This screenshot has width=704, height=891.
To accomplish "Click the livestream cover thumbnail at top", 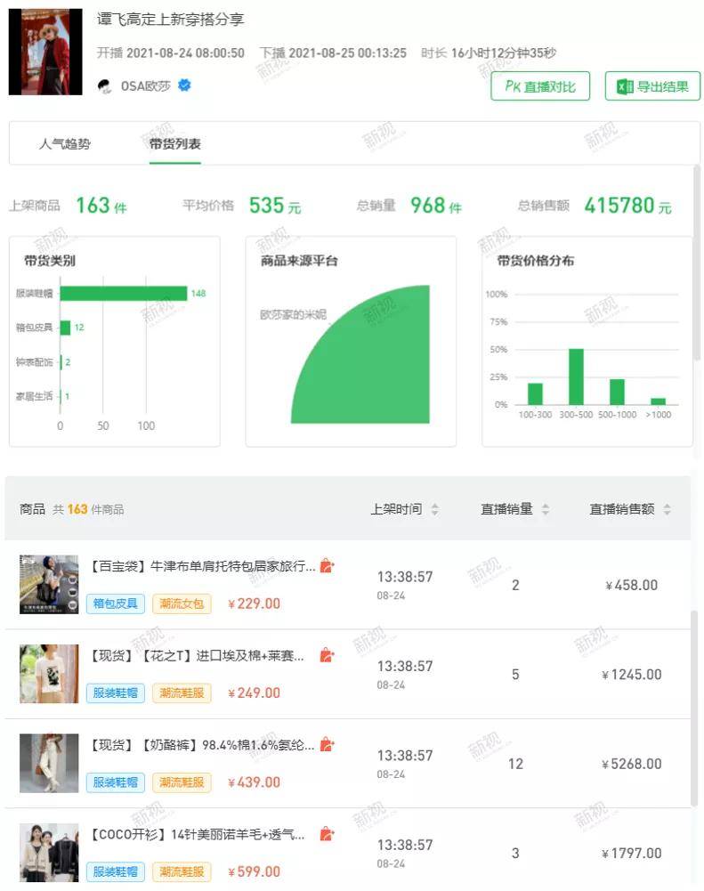I will 45,51.
